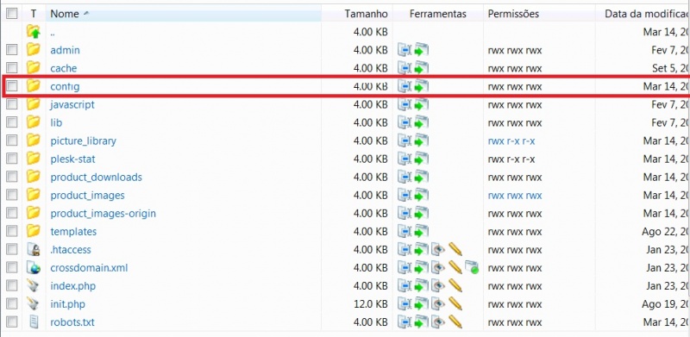Screen dimensions: 690x337
Task: Rename the admin folder using its rename icon
Action: tap(404, 50)
